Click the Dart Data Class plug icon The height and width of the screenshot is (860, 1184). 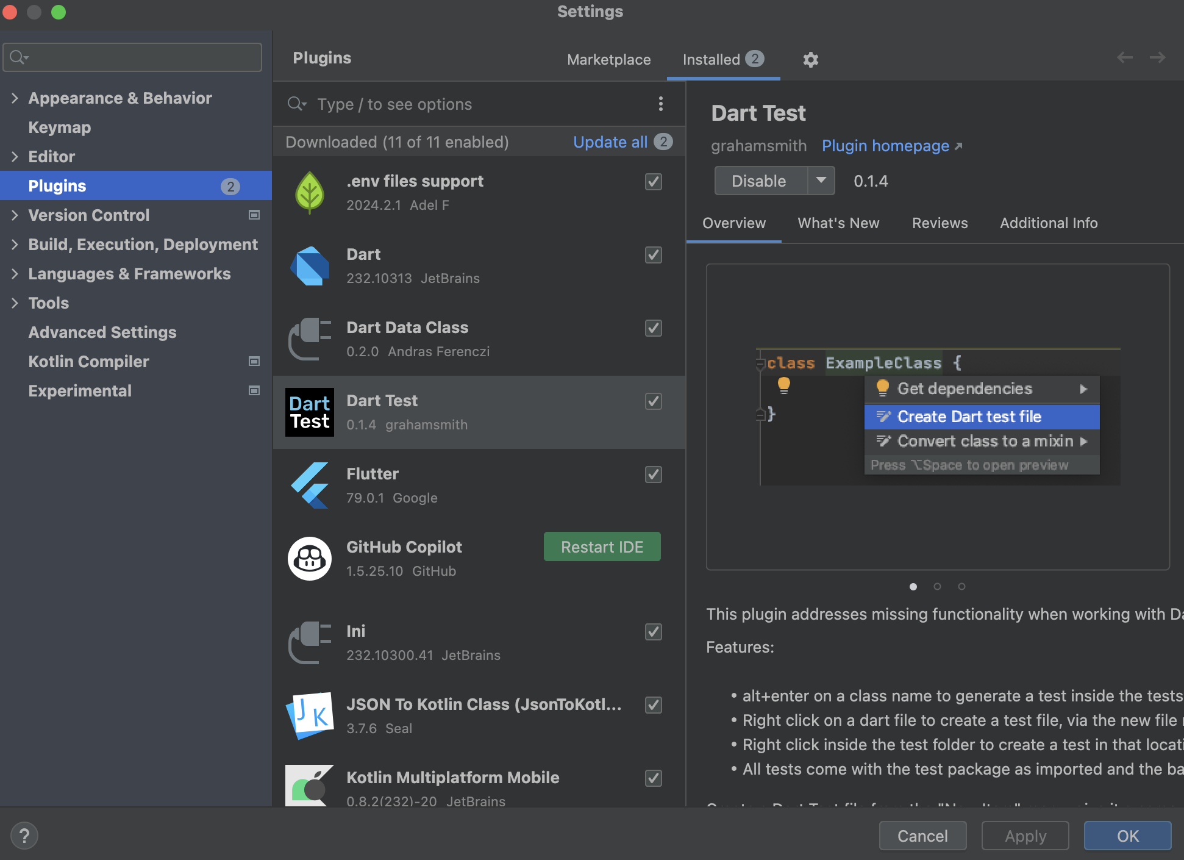[x=310, y=339]
